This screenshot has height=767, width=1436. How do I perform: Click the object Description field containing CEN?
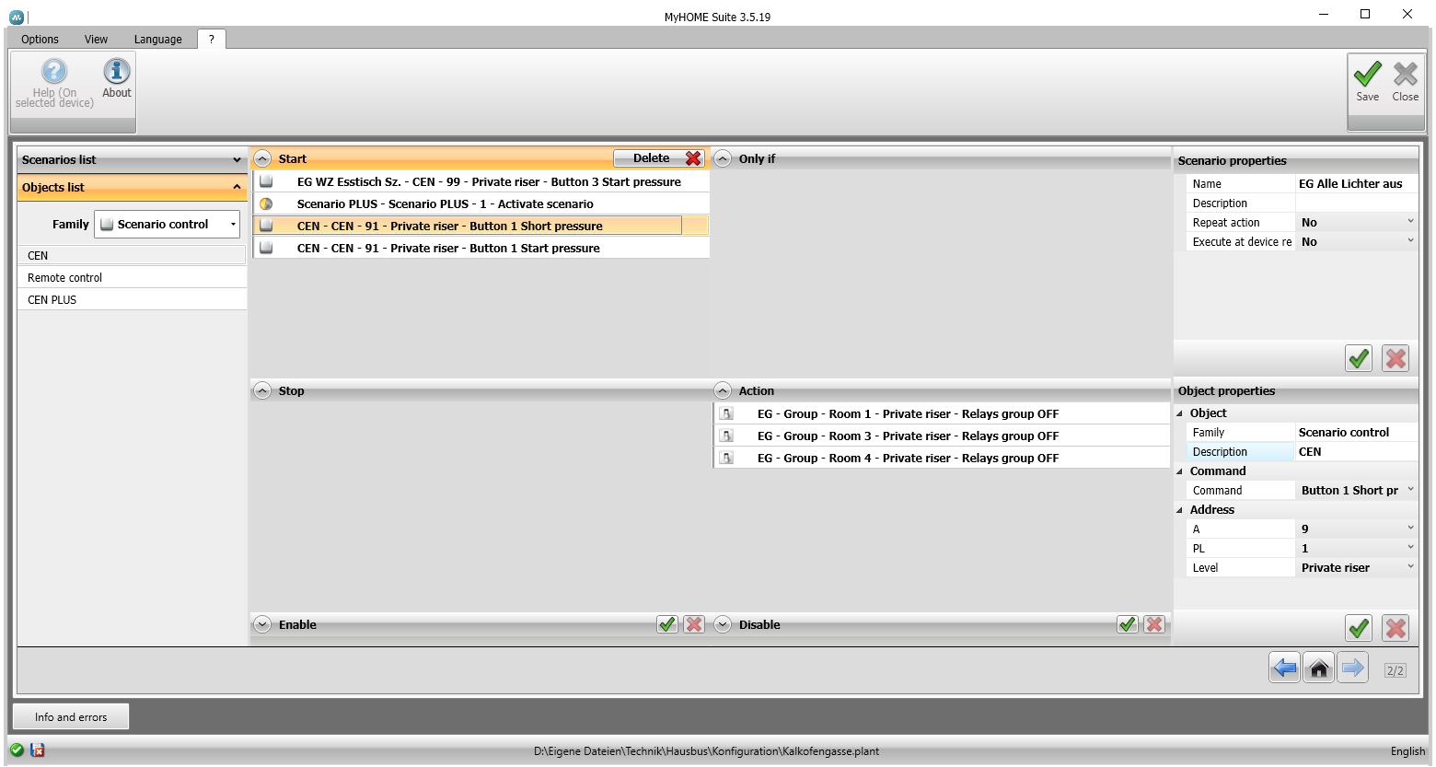pos(1357,451)
